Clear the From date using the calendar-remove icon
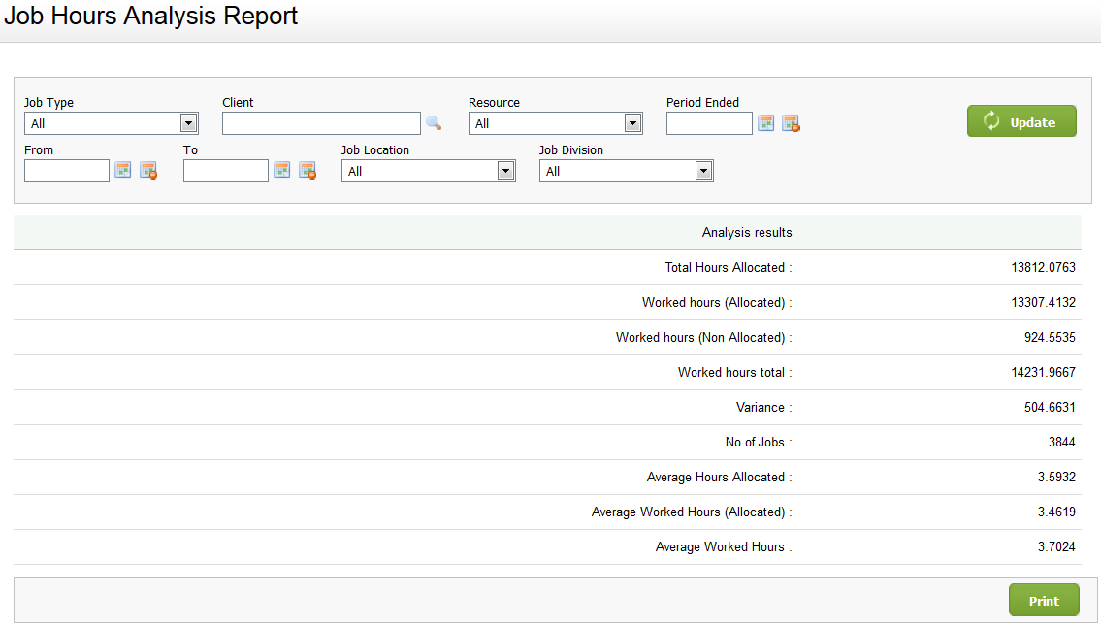The height and width of the screenshot is (628, 1101). [x=147, y=170]
